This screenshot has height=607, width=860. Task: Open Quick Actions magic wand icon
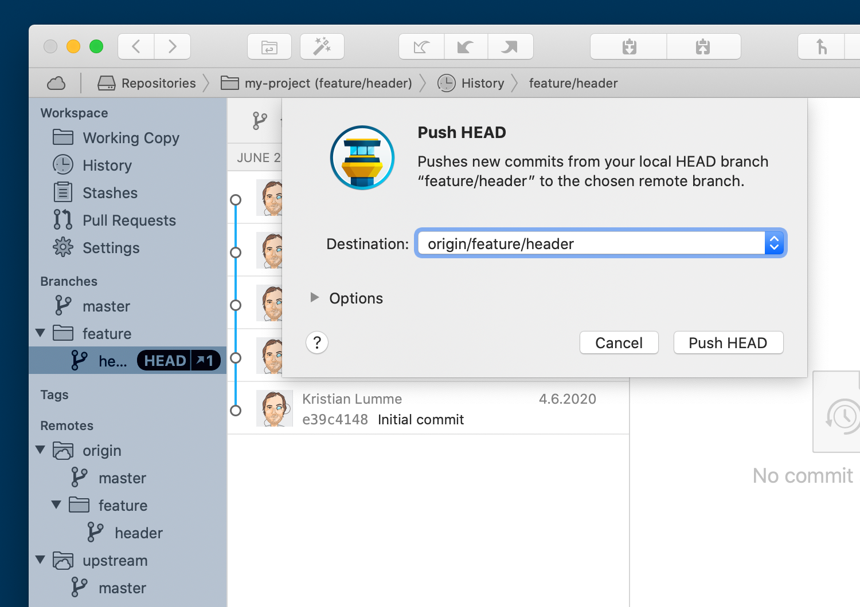tap(322, 47)
